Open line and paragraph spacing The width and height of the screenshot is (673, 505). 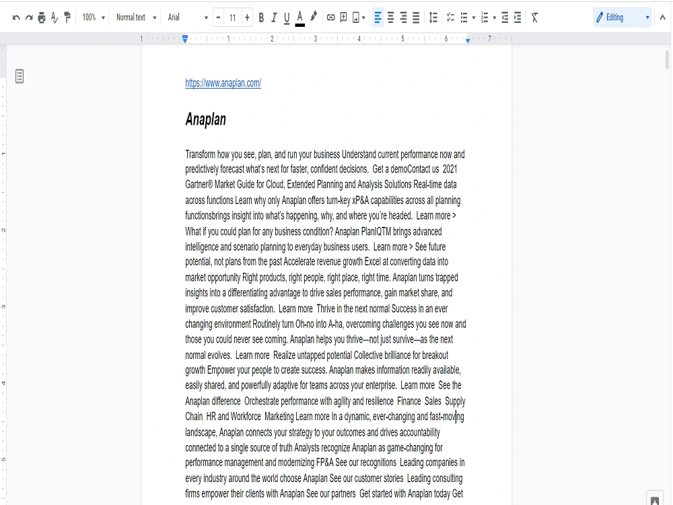[x=433, y=18]
